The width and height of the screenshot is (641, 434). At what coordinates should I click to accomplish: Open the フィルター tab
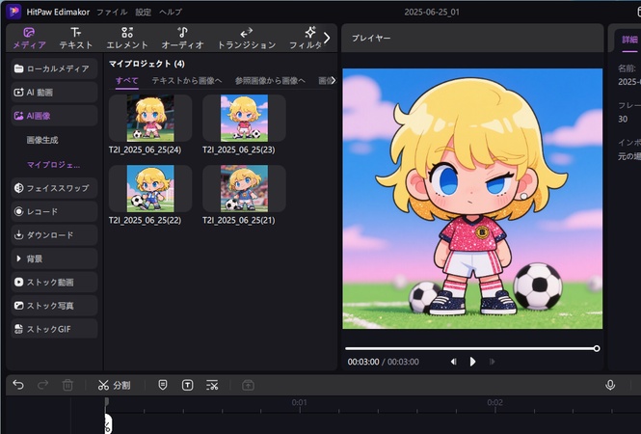(x=306, y=38)
